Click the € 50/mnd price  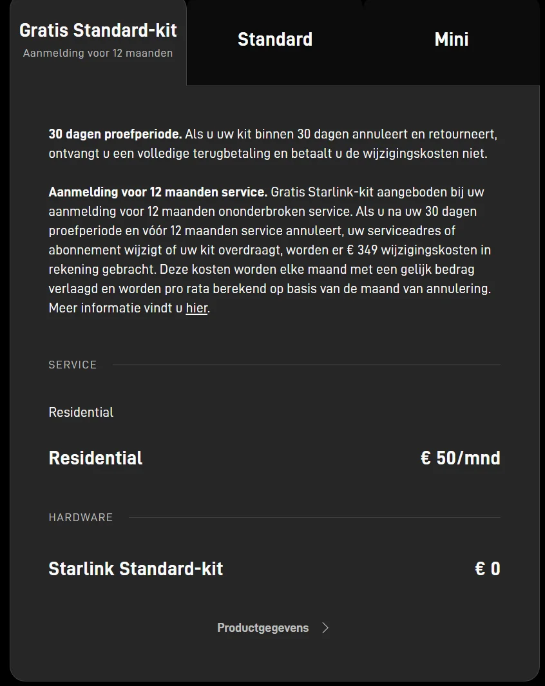point(460,458)
